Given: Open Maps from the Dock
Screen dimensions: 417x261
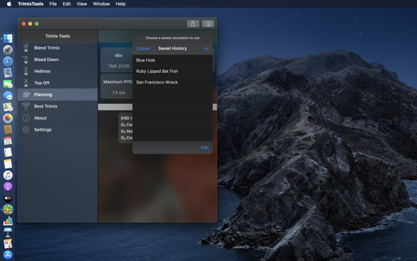Looking at the screenshot, I should pos(8,106).
